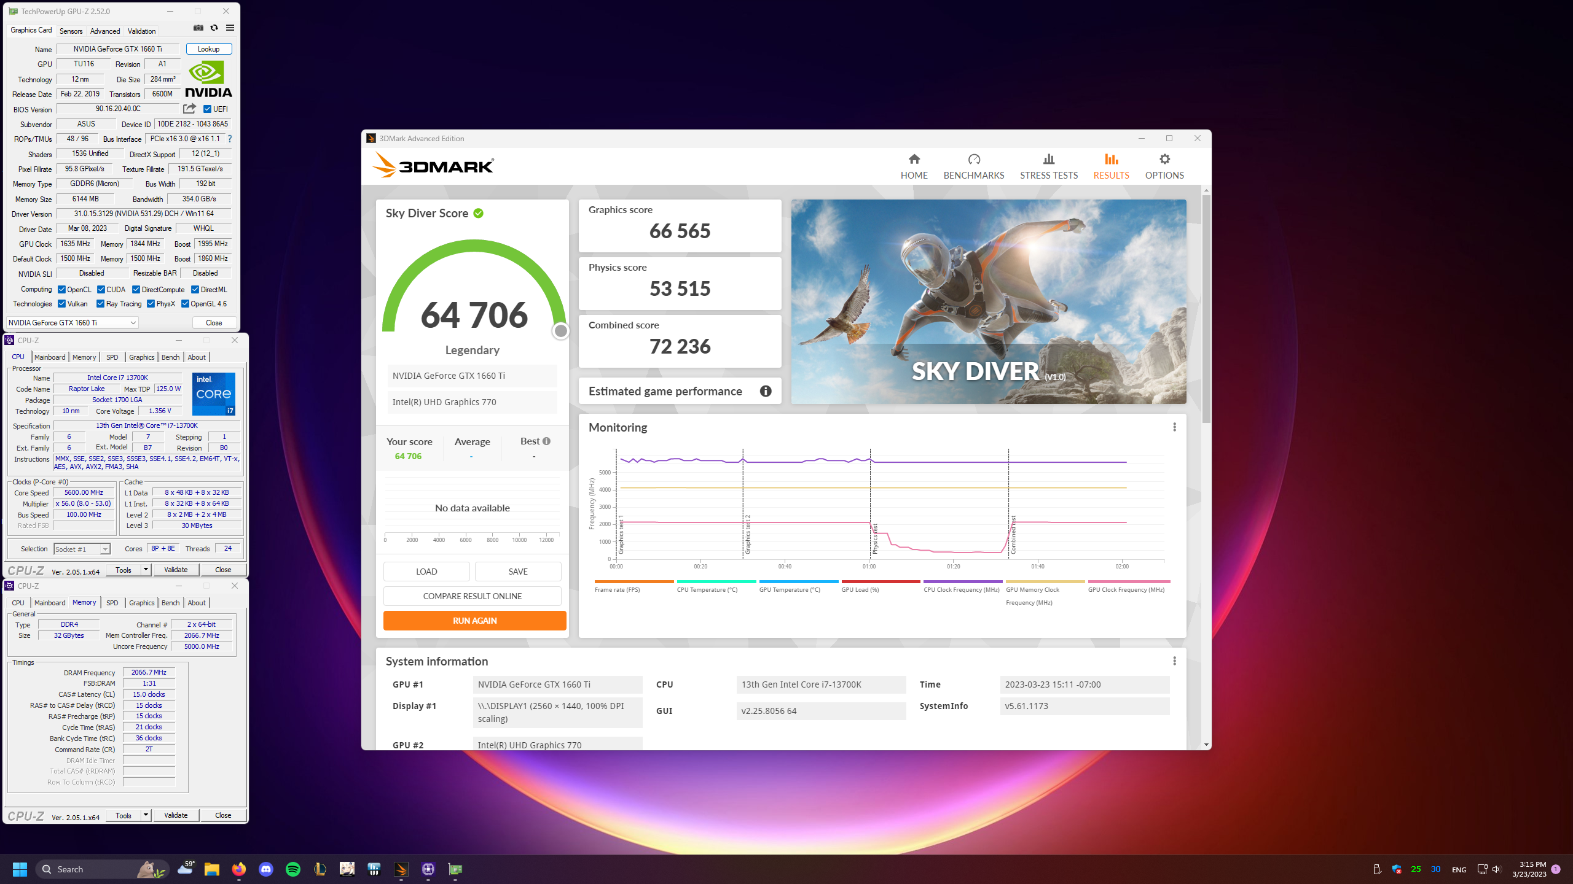This screenshot has width=1573, height=884.
Task: Open the Socket #1 selection dropdown in CPU-Z
Action: [82, 549]
